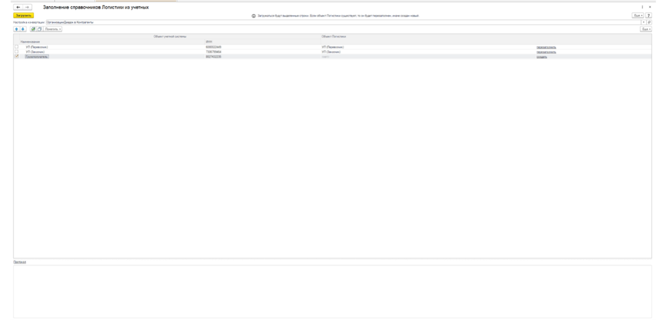The image size is (671, 336).
Task: Move row up with blue up arrow
Action: tap(16, 29)
